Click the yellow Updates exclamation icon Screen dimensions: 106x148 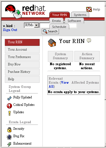point(9,113)
